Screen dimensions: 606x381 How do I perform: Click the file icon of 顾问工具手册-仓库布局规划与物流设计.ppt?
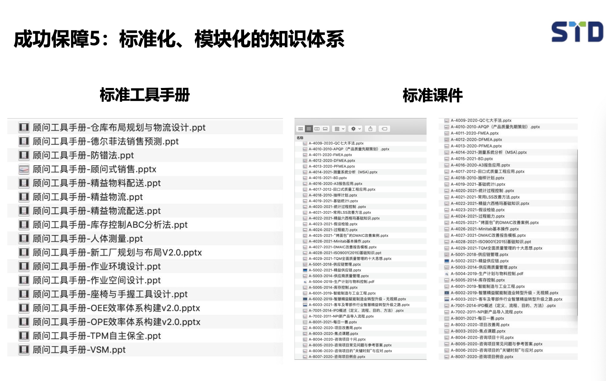point(24,127)
